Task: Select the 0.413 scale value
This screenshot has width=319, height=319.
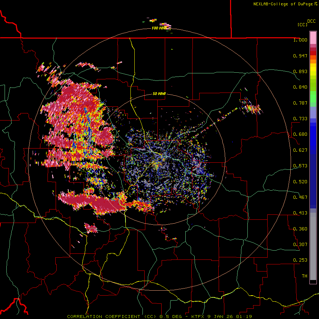Action: (x=300, y=213)
